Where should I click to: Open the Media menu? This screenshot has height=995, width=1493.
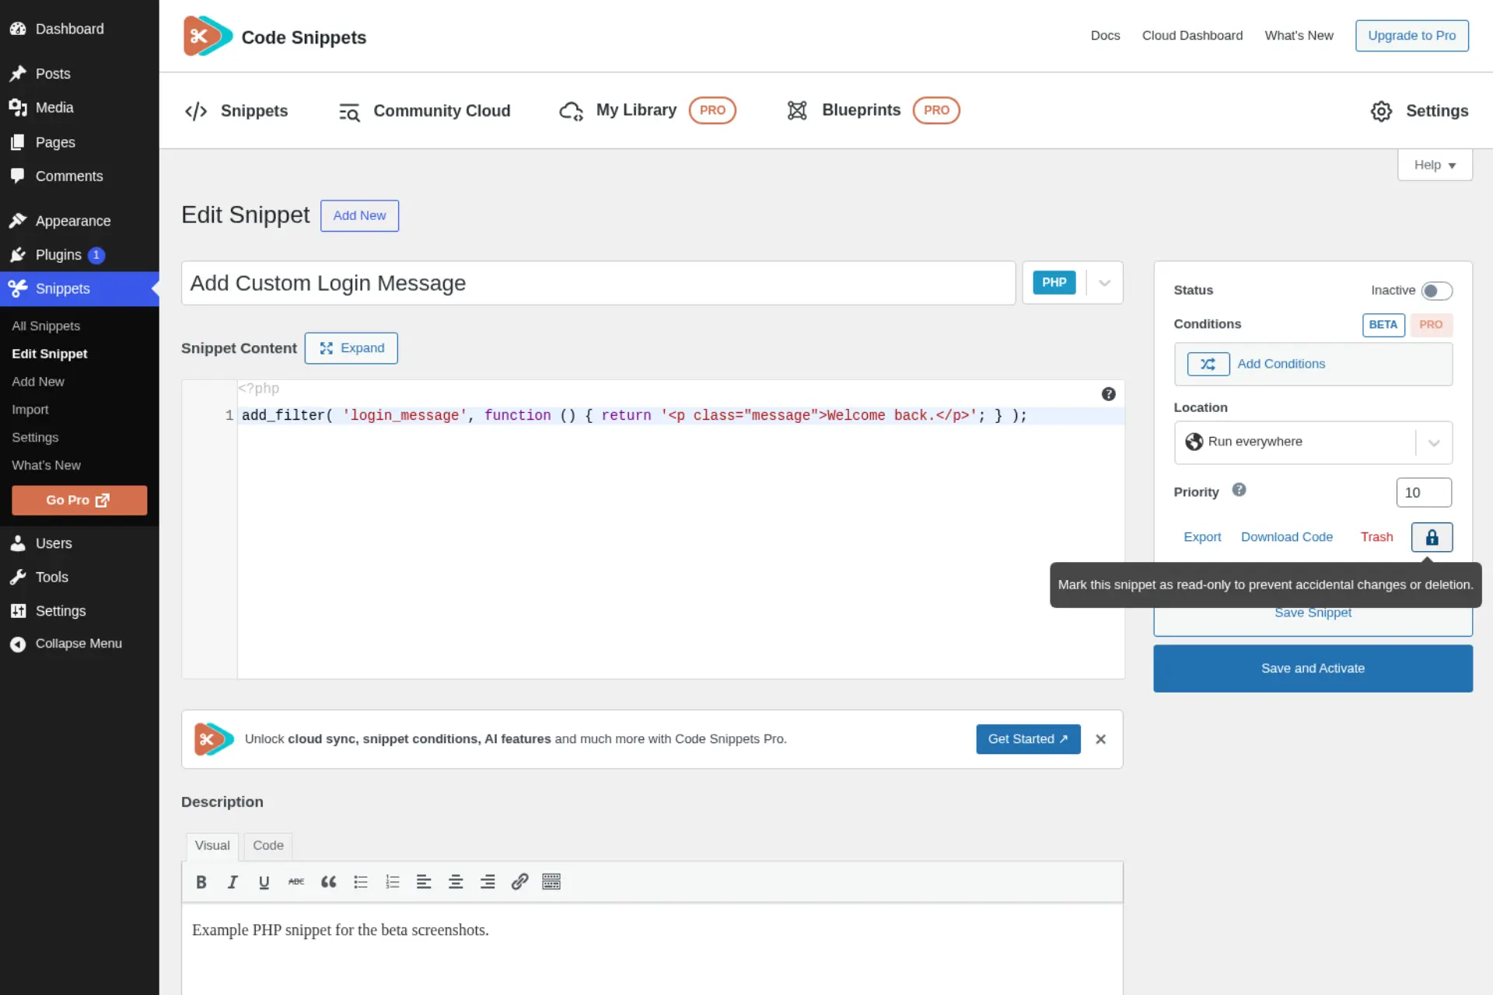[x=79, y=107]
